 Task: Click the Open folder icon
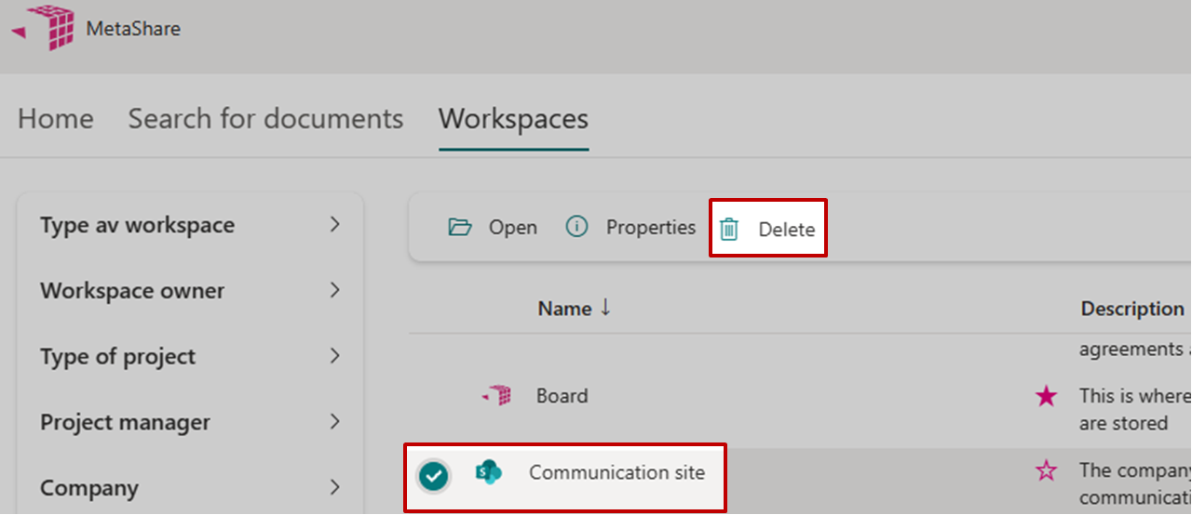pos(460,228)
